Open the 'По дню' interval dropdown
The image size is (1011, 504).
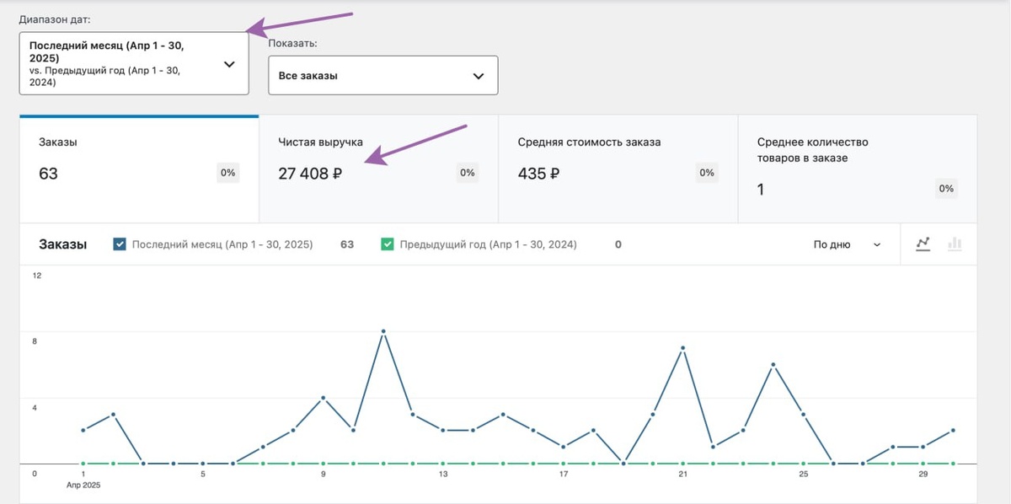847,244
